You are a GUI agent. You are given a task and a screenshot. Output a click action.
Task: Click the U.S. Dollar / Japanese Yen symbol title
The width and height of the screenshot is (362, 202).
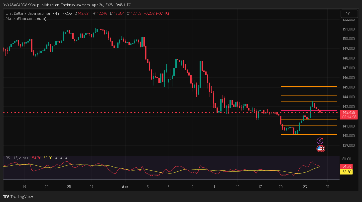pyautogui.click(x=29, y=13)
